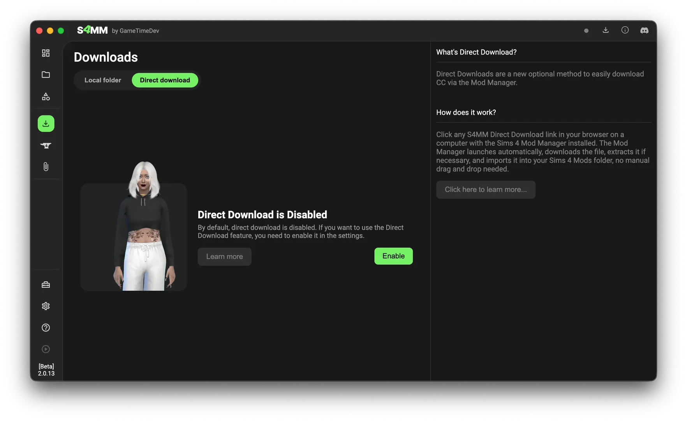687x421 pixels.
Task: Click the status dot in title bar
Action: pyautogui.click(x=586, y=31)
